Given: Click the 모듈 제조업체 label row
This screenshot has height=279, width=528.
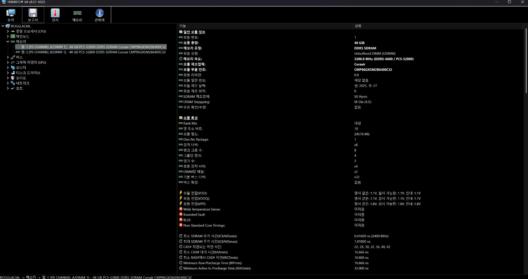Looking at the screenshot, I should click(194, 64).
